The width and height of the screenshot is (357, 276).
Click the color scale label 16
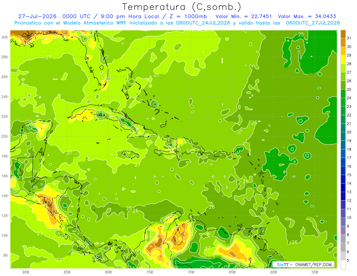pyautogui.click(x=349, y=166)
